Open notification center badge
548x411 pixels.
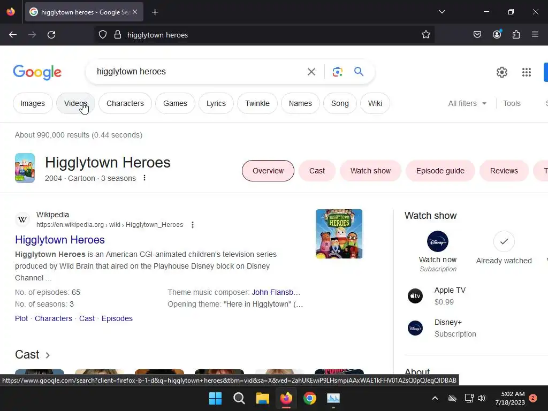533,398
